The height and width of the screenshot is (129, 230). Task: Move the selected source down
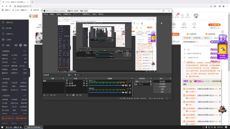[x=80, y=95]
